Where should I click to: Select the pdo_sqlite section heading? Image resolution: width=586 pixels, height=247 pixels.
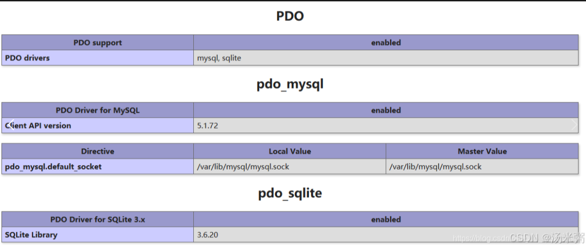(x=290, y=194)
